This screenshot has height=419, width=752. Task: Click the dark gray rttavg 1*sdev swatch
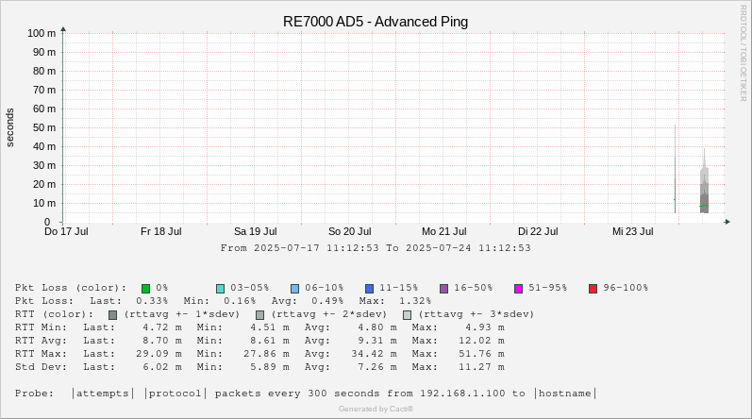click(113, 314)
